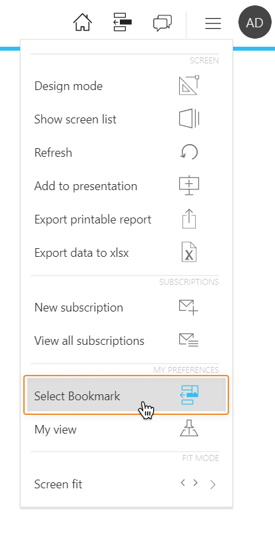Viewport: 275px width, 537px height.
Task: Open the bookmarks icon in top bar
Action: [123, 23]
